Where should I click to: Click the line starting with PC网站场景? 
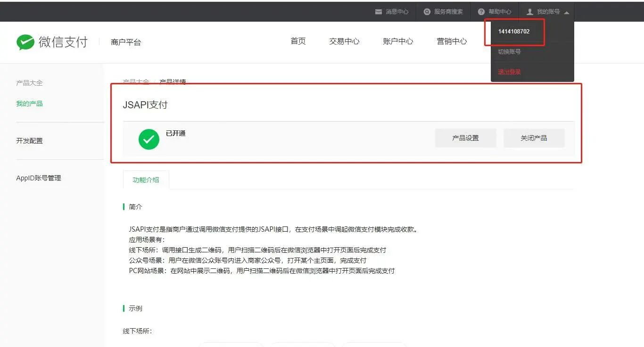pyautogui.click(x=262, y=271)
